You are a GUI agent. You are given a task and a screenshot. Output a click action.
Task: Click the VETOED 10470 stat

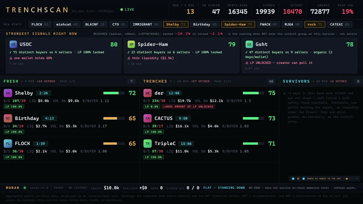click(292, 9)
